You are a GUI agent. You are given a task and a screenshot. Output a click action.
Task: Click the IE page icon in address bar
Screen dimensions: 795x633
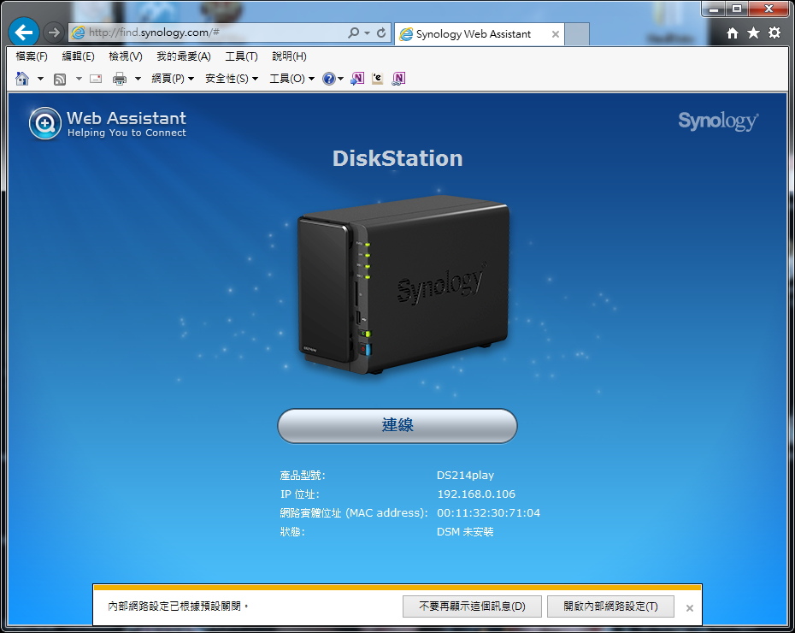tap(78, 33)
